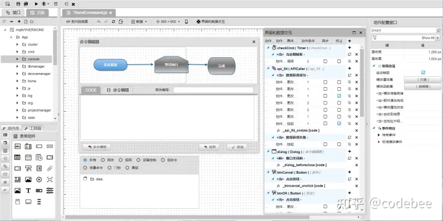Image resolution: width=443 pixels, height=221 pixels.
Task: Expand 标准模块事件 in the config panel
Action: click(379, 142)
